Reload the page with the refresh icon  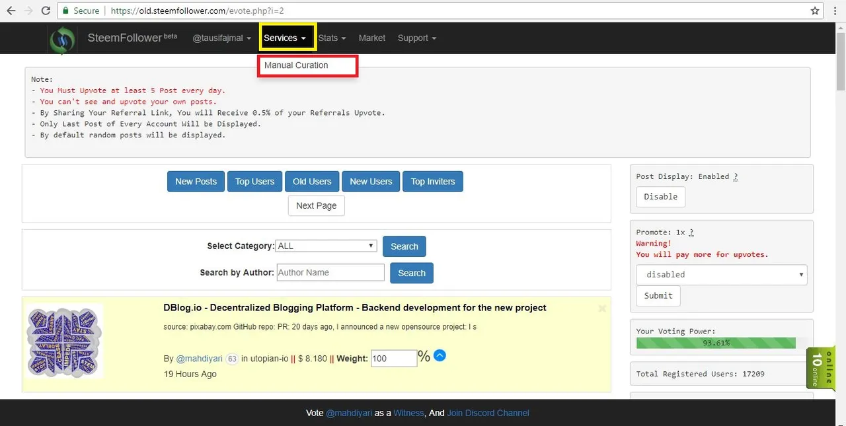coord(46,11)
